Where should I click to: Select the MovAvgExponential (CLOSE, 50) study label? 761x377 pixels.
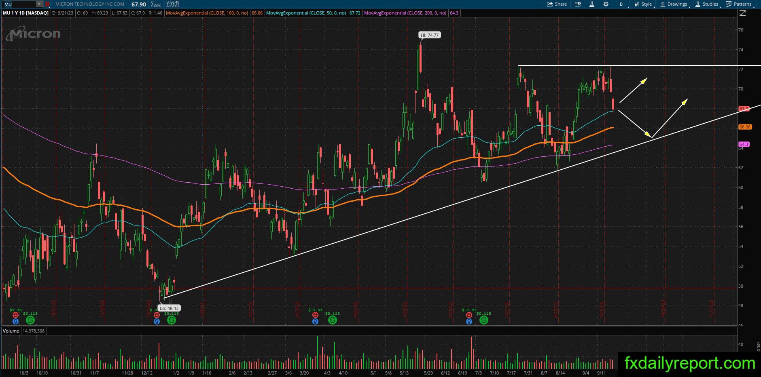point(306,13)
